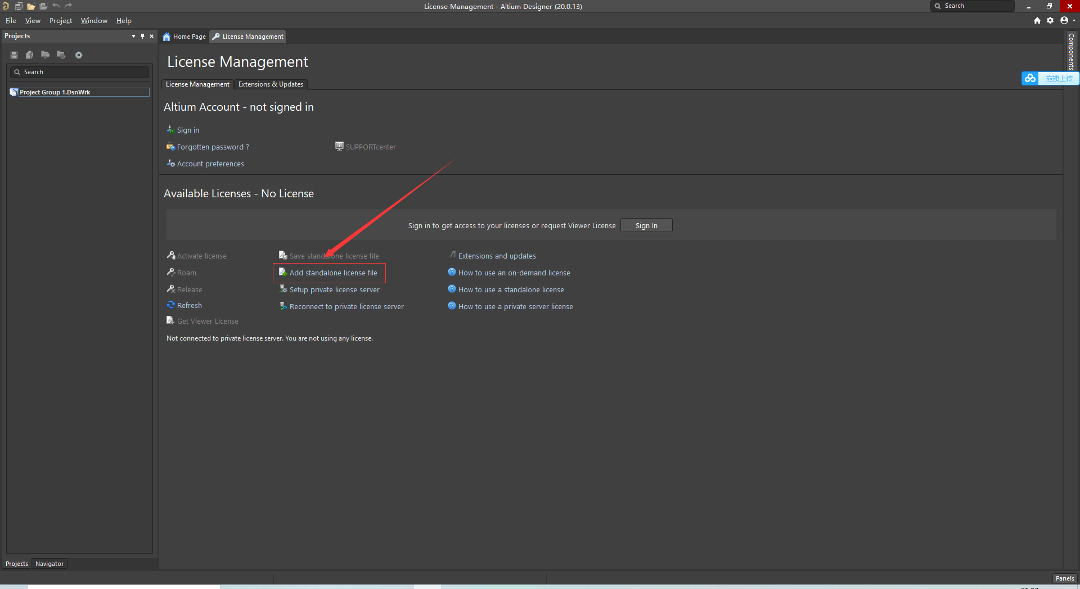1080x589 pixels.
Task: Open How to use a standalone license help
Action: [511, 289]
